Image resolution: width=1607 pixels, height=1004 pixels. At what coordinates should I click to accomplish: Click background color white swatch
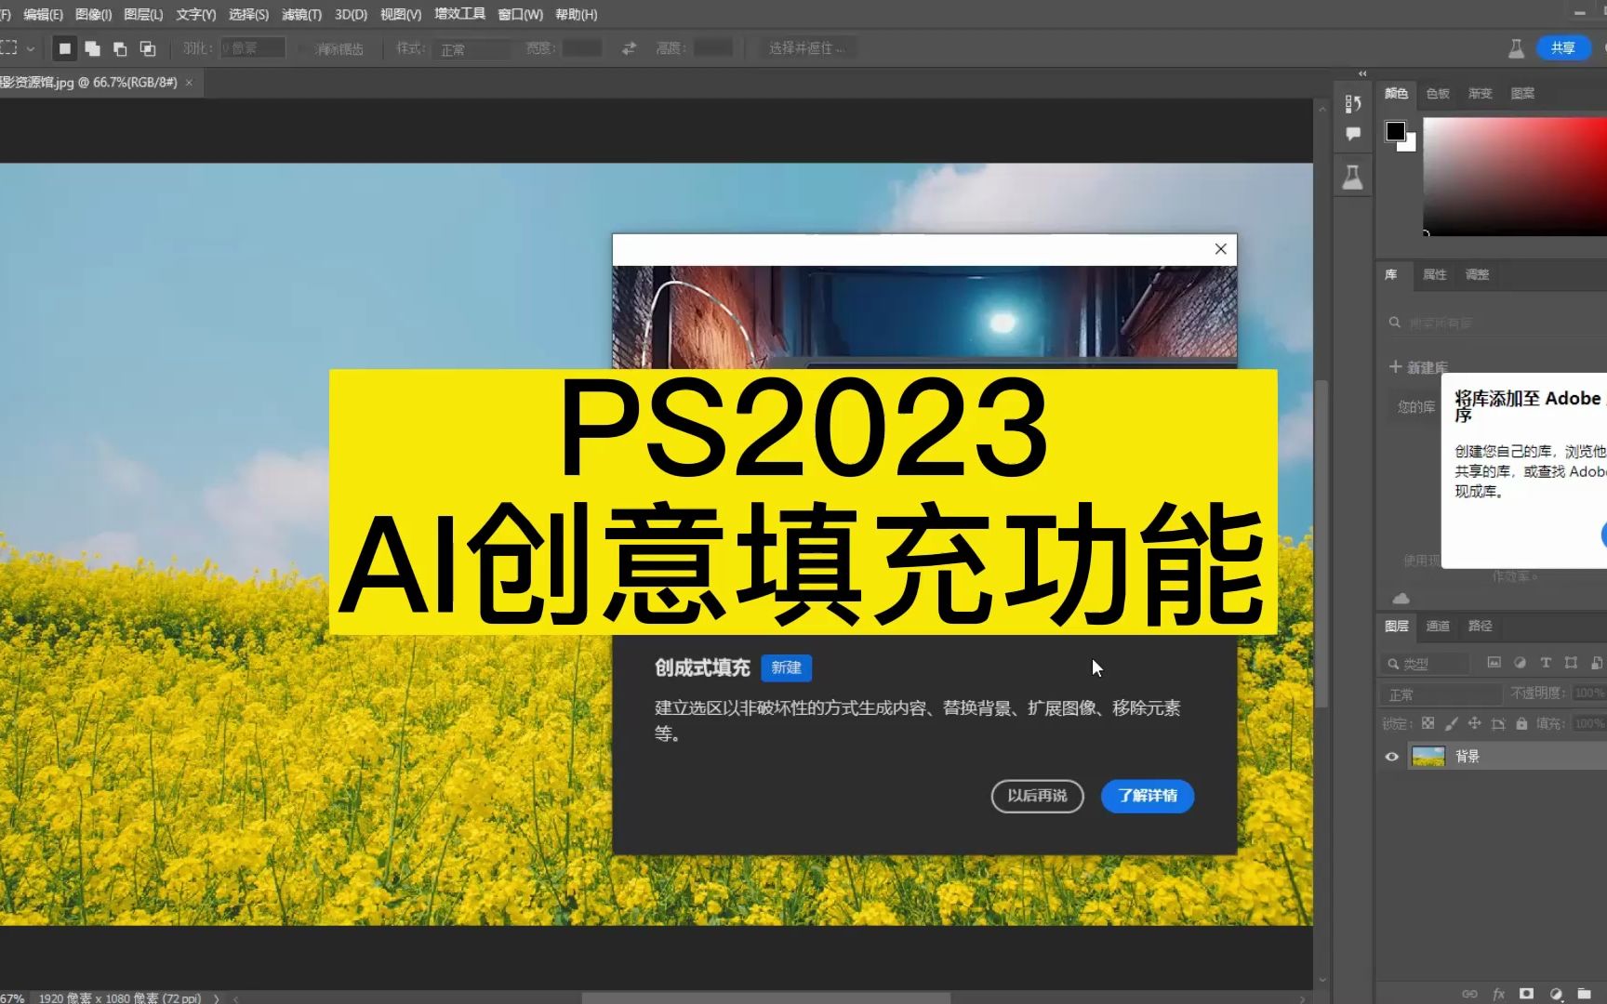point(1410,145)
